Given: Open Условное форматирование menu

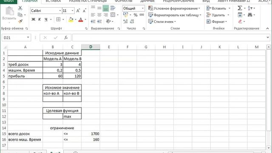Looking at the screenshot, I should pos(174,8).
